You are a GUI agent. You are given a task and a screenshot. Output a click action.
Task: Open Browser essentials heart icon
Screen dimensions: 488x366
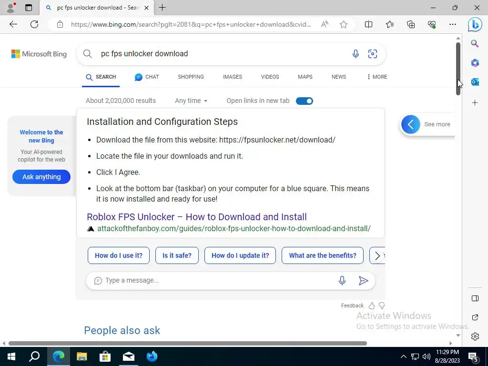[432, 24]
